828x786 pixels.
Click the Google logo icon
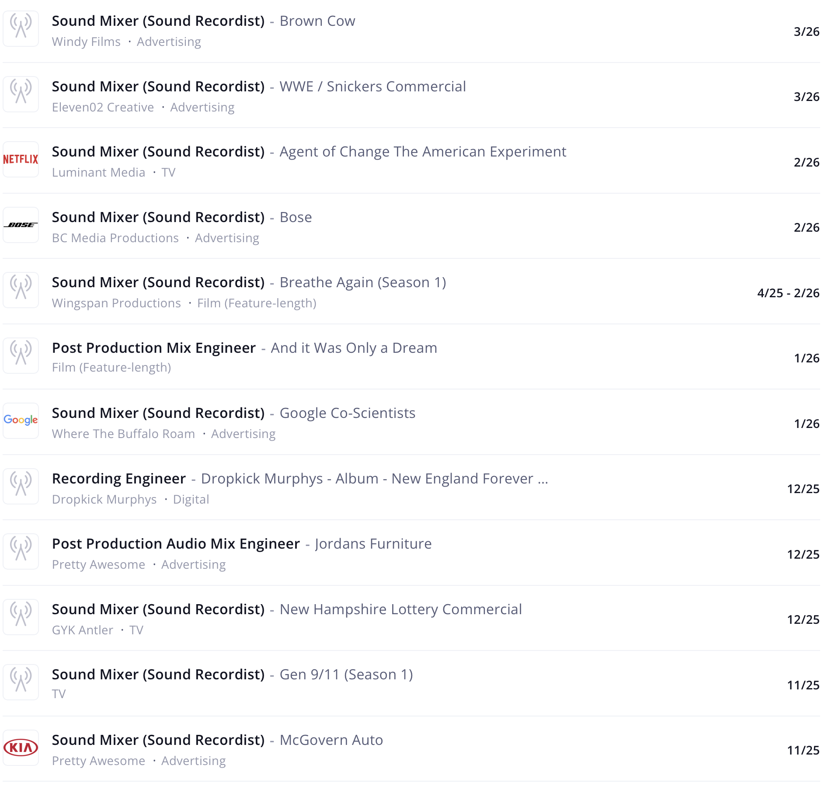tap(21, 421)
